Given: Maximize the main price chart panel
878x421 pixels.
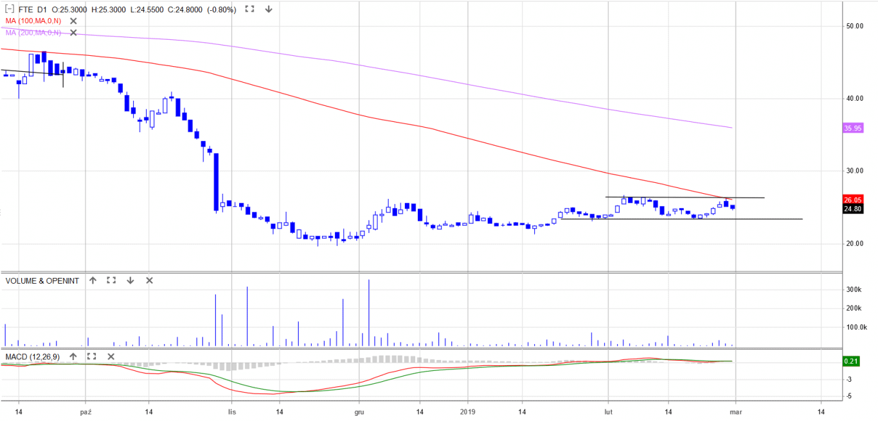Looking at the screenshot, I should pos(250,10).
